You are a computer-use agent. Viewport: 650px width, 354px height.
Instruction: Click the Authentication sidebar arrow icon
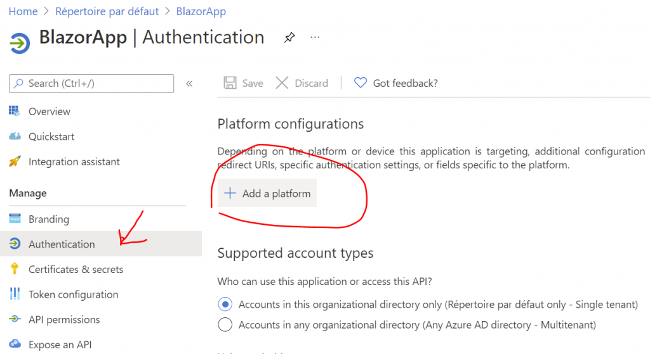click(15, 244)
